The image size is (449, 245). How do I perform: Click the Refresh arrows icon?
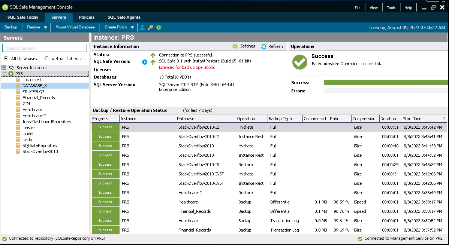coord(264,46)
